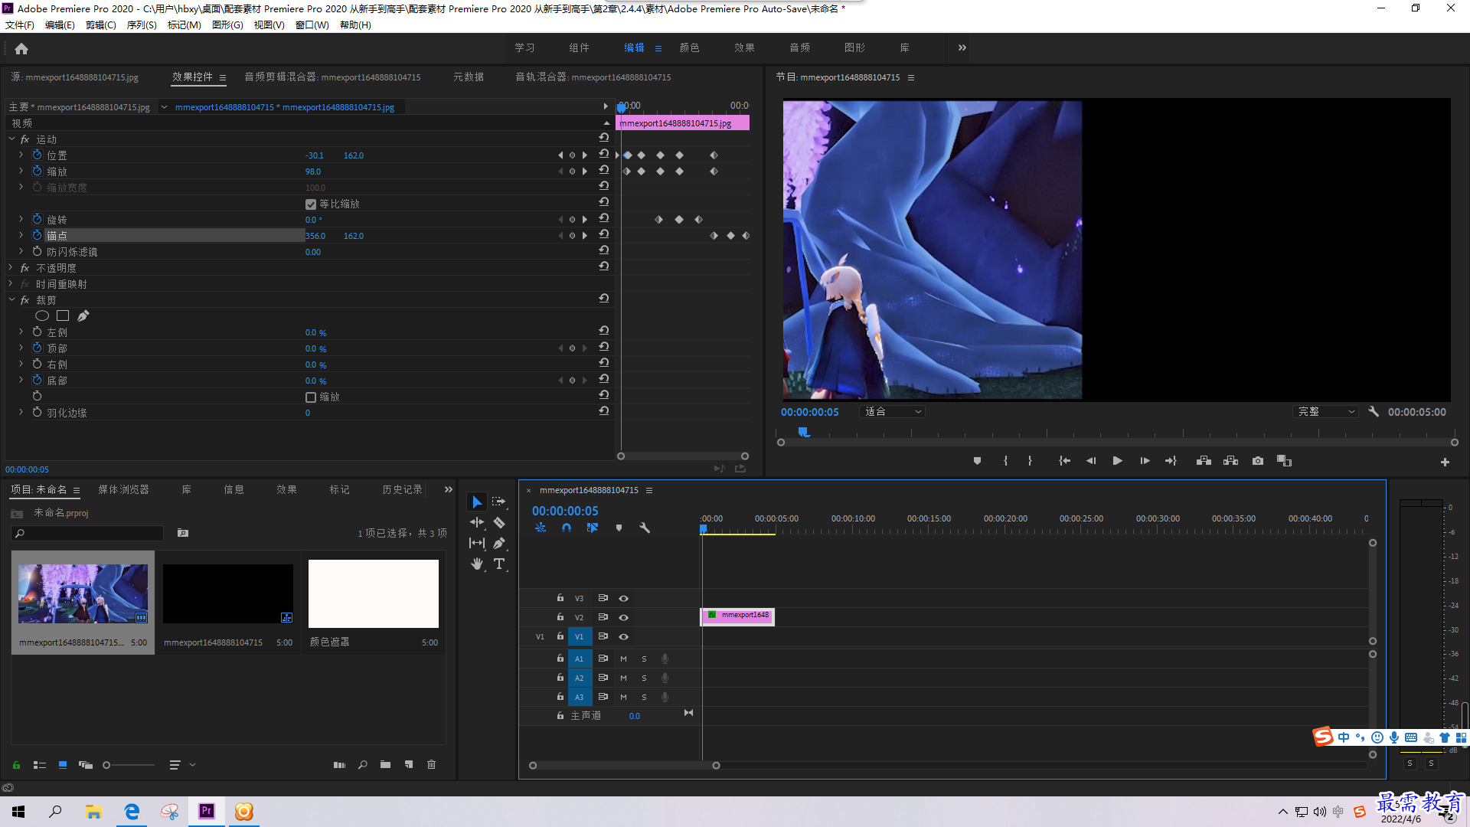Select the Razor tool
The image size is (1470, 827).
point(499,522)
